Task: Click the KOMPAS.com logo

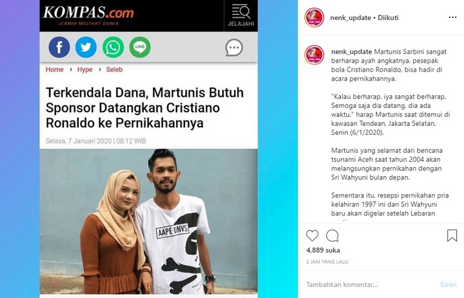Action: [88, 15]
